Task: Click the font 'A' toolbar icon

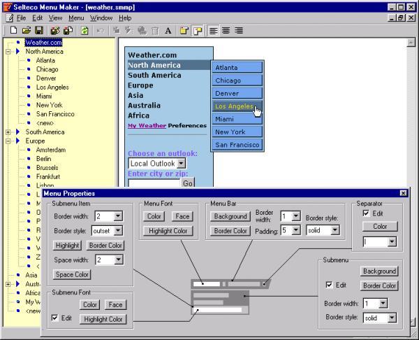Action: [x=168, y=31]
